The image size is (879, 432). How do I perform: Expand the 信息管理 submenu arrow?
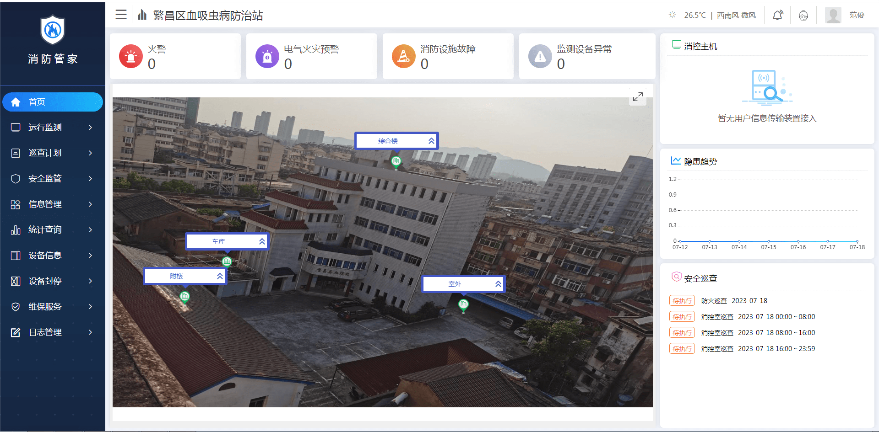pos(91,204)
